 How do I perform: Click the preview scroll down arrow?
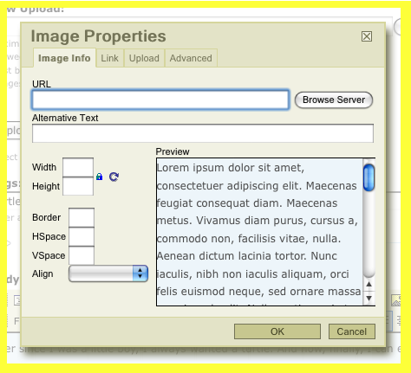click(369, 298)
